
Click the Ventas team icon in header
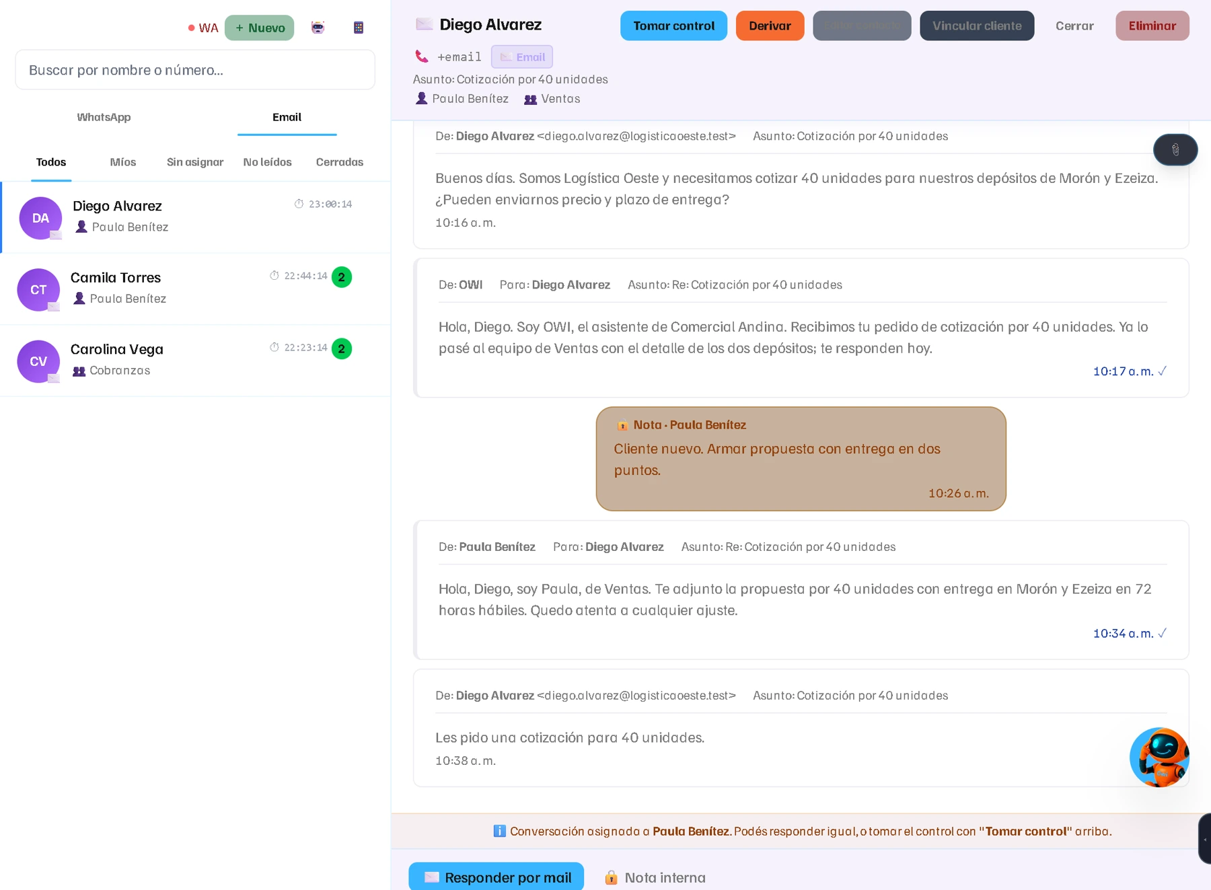(x=531, y=100)
